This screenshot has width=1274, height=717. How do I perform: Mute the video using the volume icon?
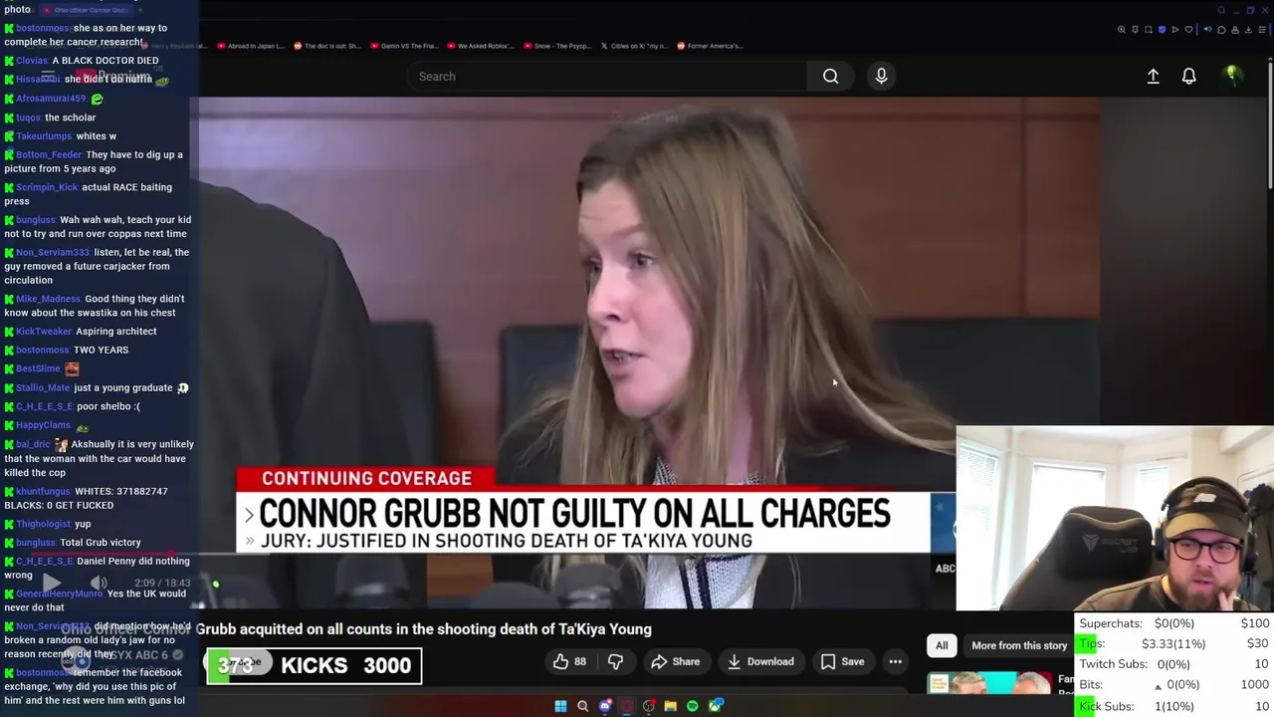coord(99,583)
